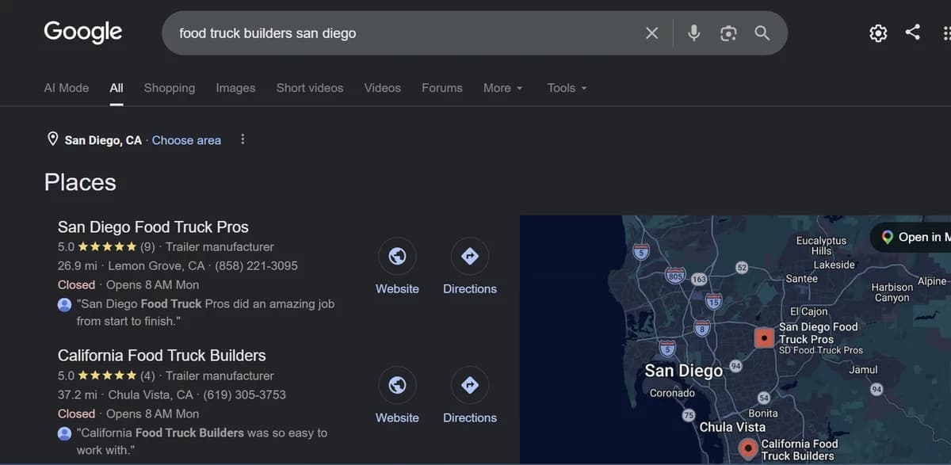Click Coronado label on map

[x=672, y=393]
